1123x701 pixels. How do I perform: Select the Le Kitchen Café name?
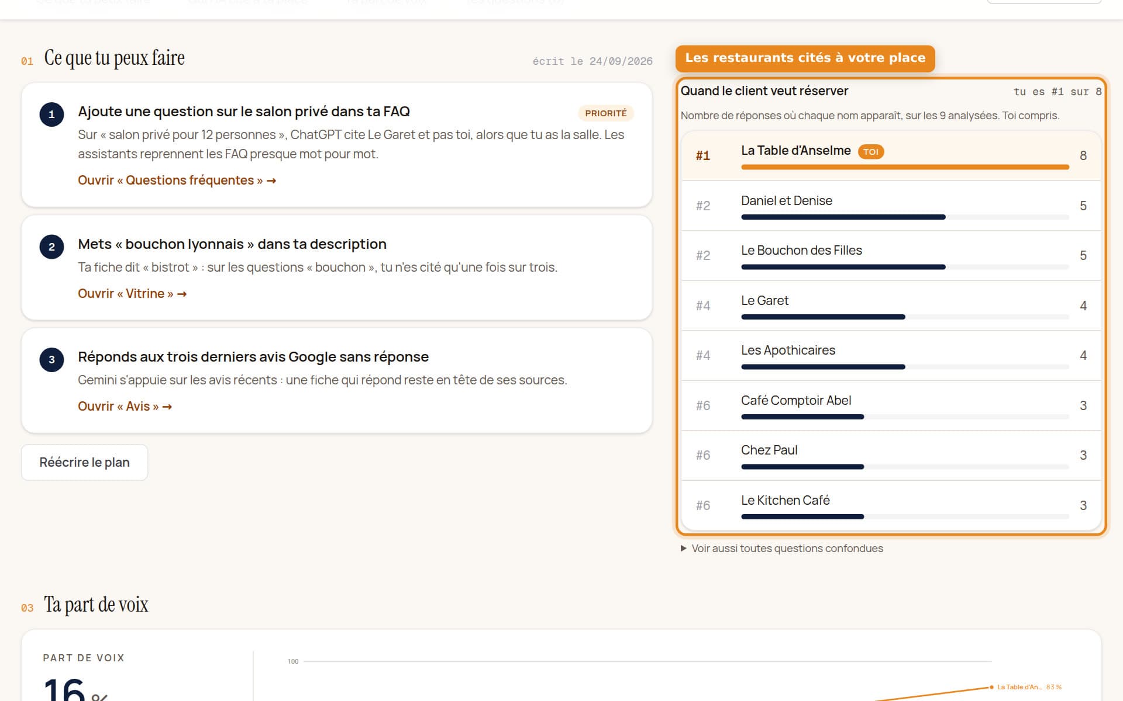tap(786, 500)
